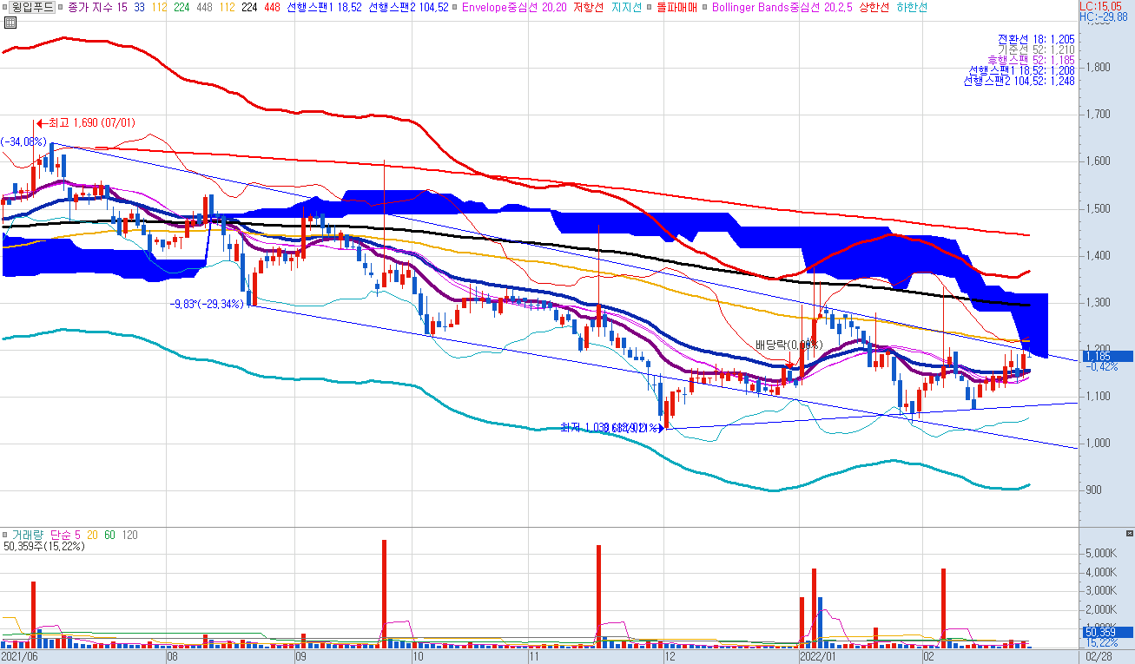Toggle the square before 거래량
The height and width of the screenshot is (664, 1135).
pyautogui.click(x=5, y=536)
